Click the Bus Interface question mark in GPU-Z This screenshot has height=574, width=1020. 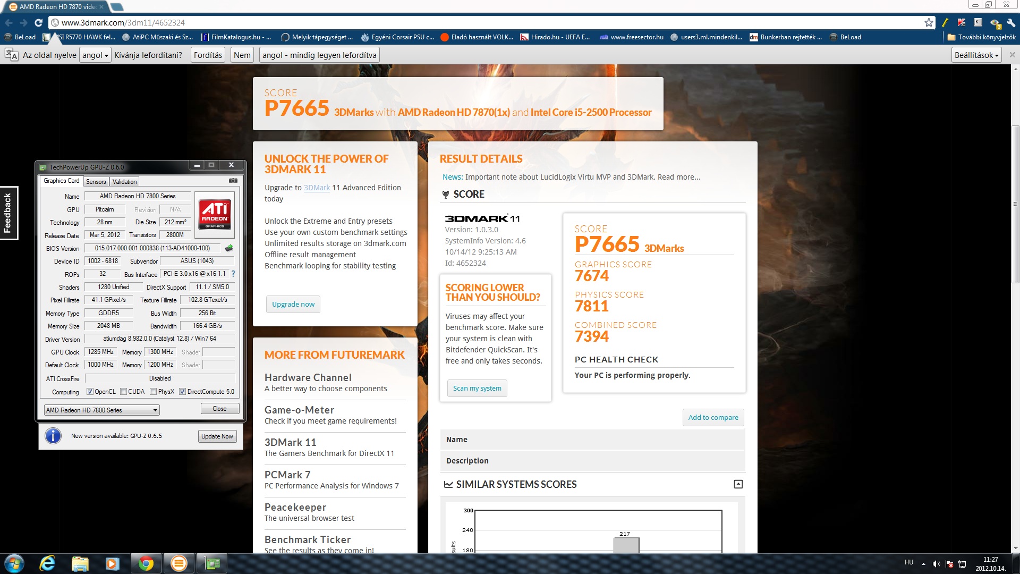tap(233, 274)
